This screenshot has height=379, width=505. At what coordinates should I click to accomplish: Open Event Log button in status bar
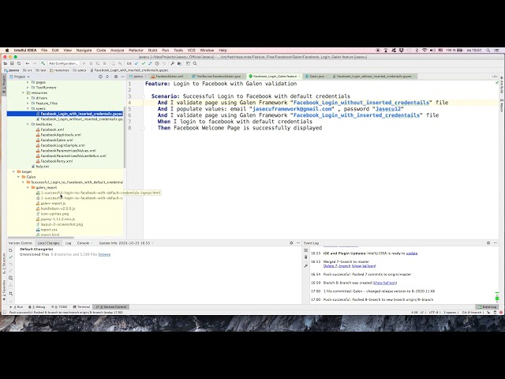(487, 307)
